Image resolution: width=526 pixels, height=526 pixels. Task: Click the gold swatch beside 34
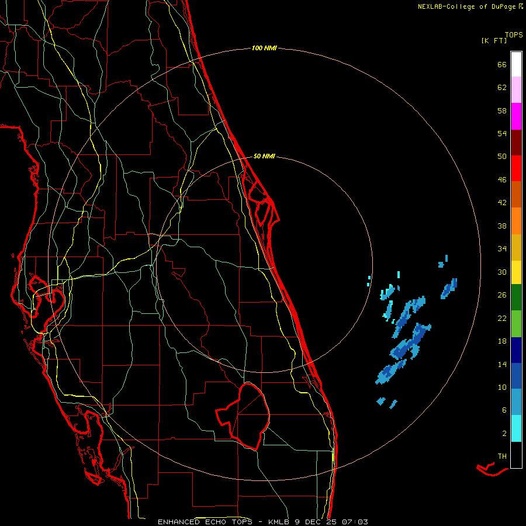point(516,248)
